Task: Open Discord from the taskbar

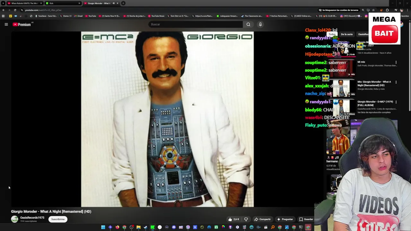Action: click(174, 227)
